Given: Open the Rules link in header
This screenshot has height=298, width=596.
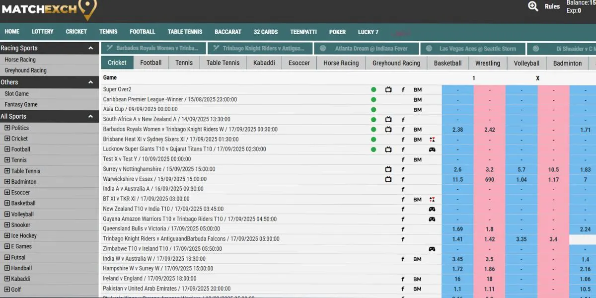Looking at the screenshot, I should click(x=552, y=6).
